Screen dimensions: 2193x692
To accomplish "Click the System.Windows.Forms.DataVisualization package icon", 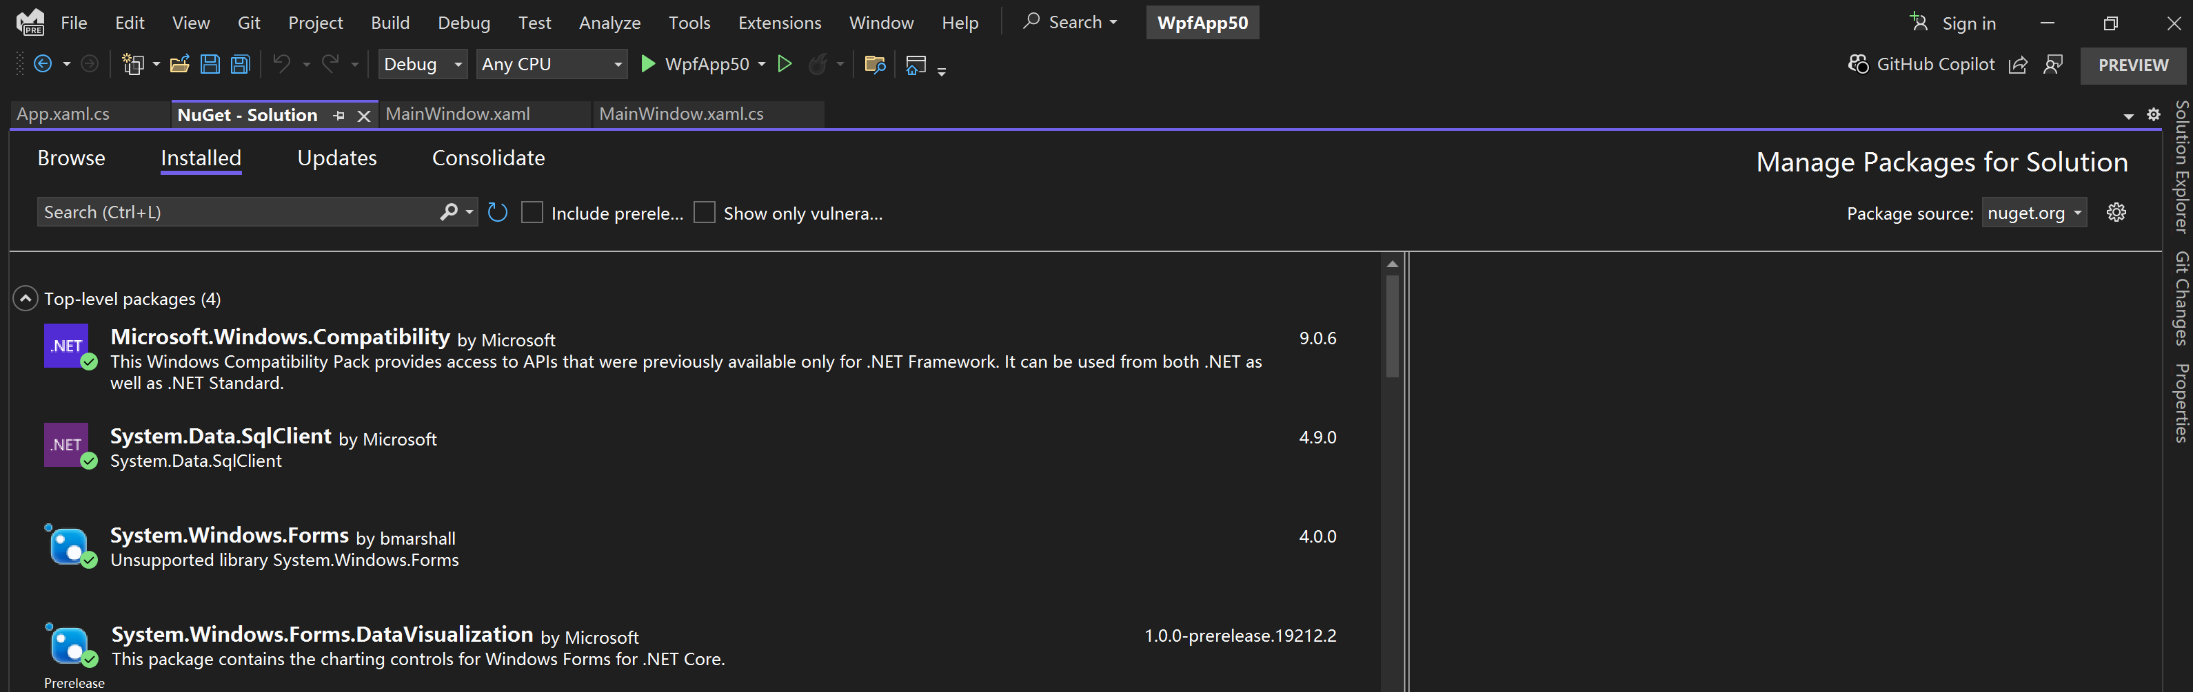I will pos(68,644).
